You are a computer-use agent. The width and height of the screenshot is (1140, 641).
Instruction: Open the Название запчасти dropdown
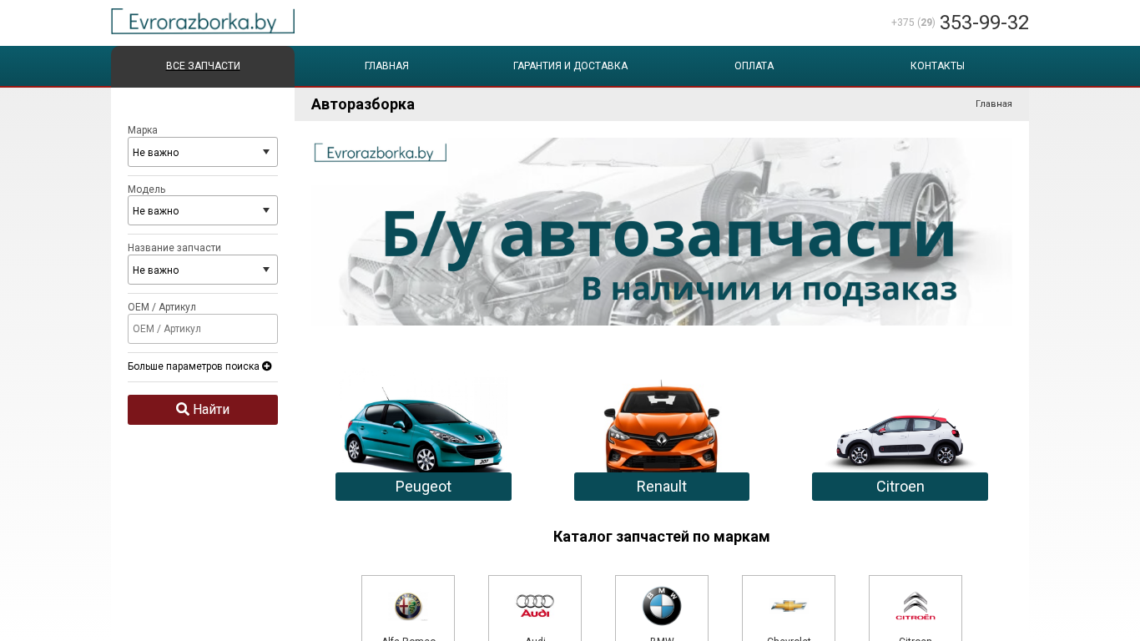pos(203,270)
